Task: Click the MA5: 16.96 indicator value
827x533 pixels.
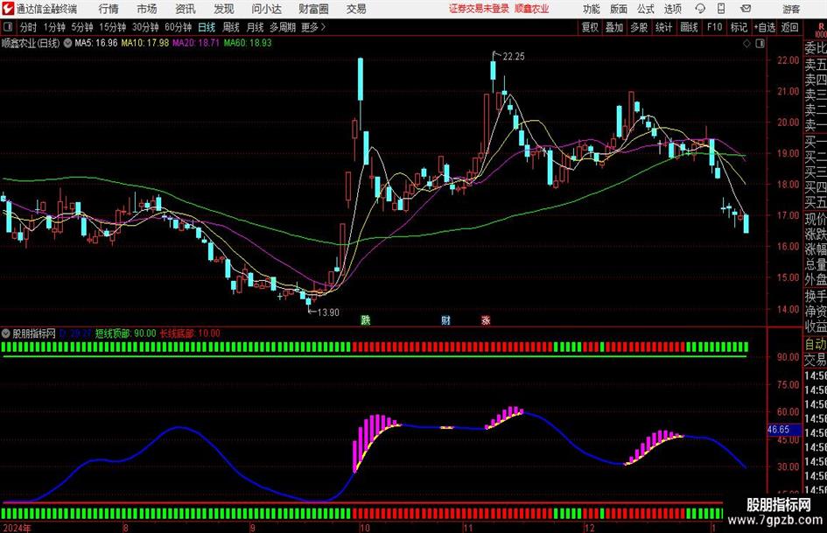Action: (x=96, y=43)
